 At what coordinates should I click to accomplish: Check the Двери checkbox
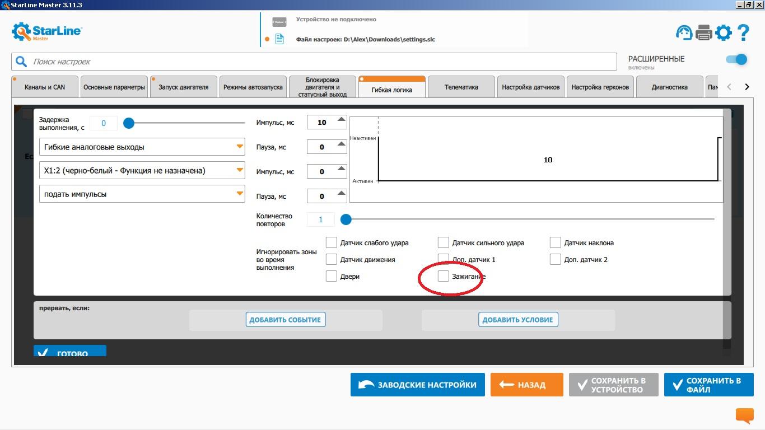coord(331,276)
